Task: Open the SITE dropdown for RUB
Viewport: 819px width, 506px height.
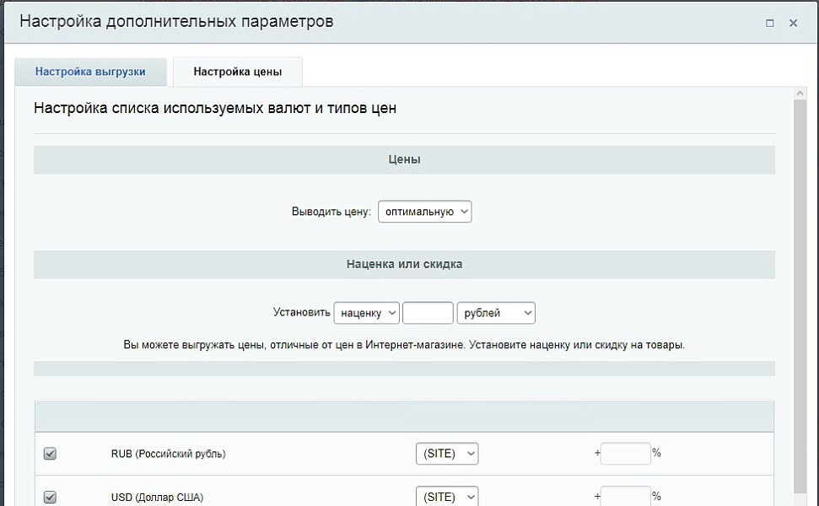Action: coord(446,454)
